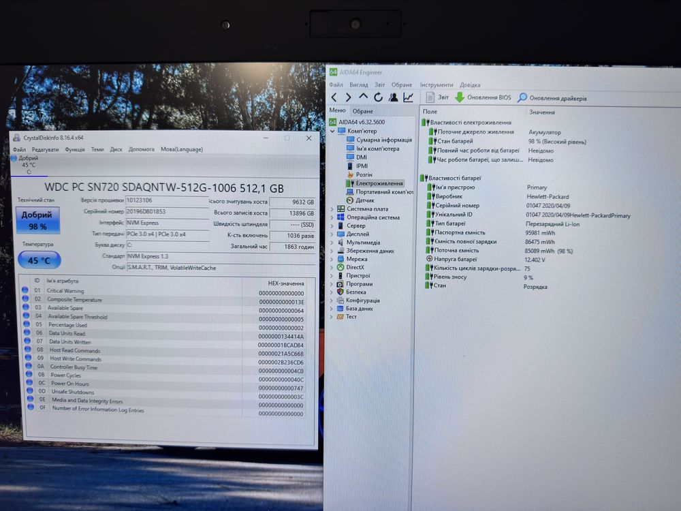This screenshot has height=511, width=681.
Task: Open the AIDA64 graph icon in toolbar
Action: (x=408, y=97)
